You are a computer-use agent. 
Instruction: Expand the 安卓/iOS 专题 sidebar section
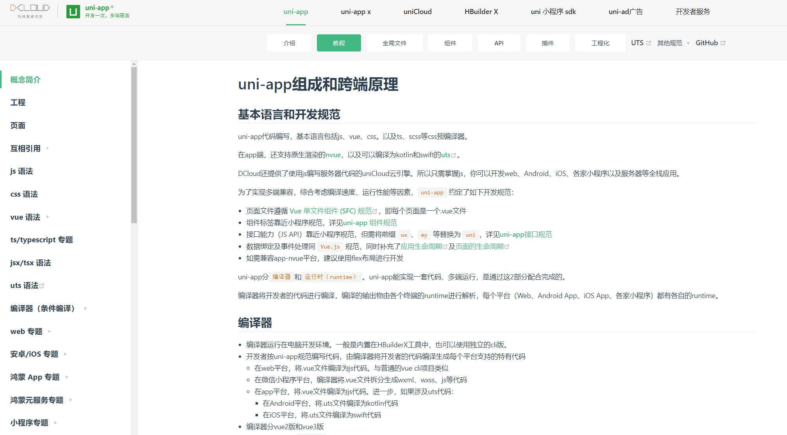point(38,354)
